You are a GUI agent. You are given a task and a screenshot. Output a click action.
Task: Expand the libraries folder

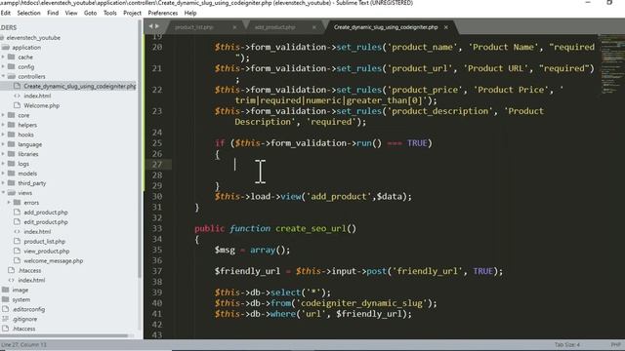coord(3,154)
